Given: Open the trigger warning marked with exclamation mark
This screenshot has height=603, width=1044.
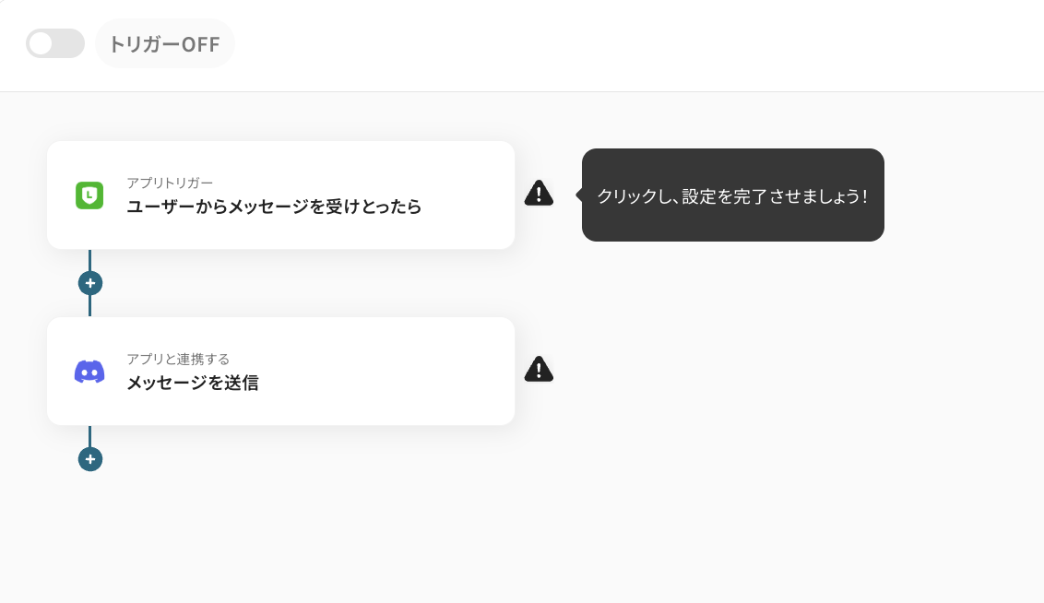Looking at the screenshot, I should click(539, 193).
